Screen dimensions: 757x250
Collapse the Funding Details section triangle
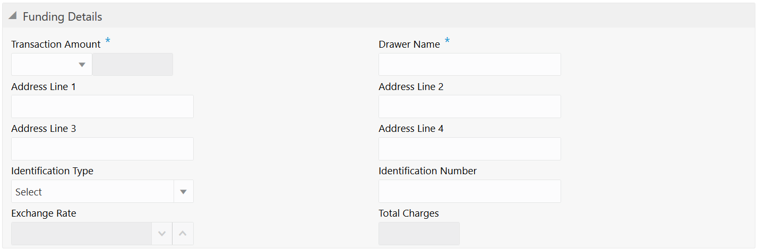pyautogui.click(x=13, y=16)
